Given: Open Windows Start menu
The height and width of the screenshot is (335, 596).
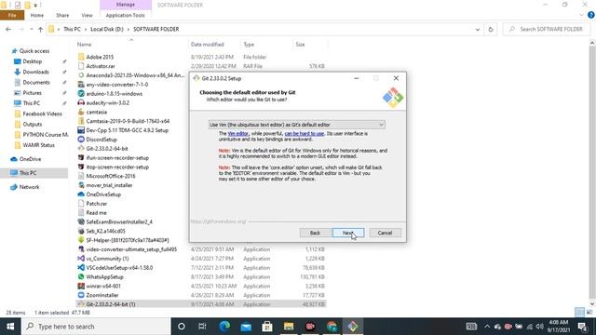Looking at the screenshot, I should 10,327.
